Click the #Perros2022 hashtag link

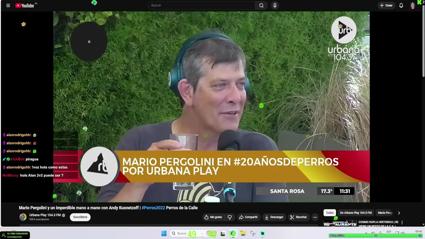pyautogui.click(x=153, y=208)
